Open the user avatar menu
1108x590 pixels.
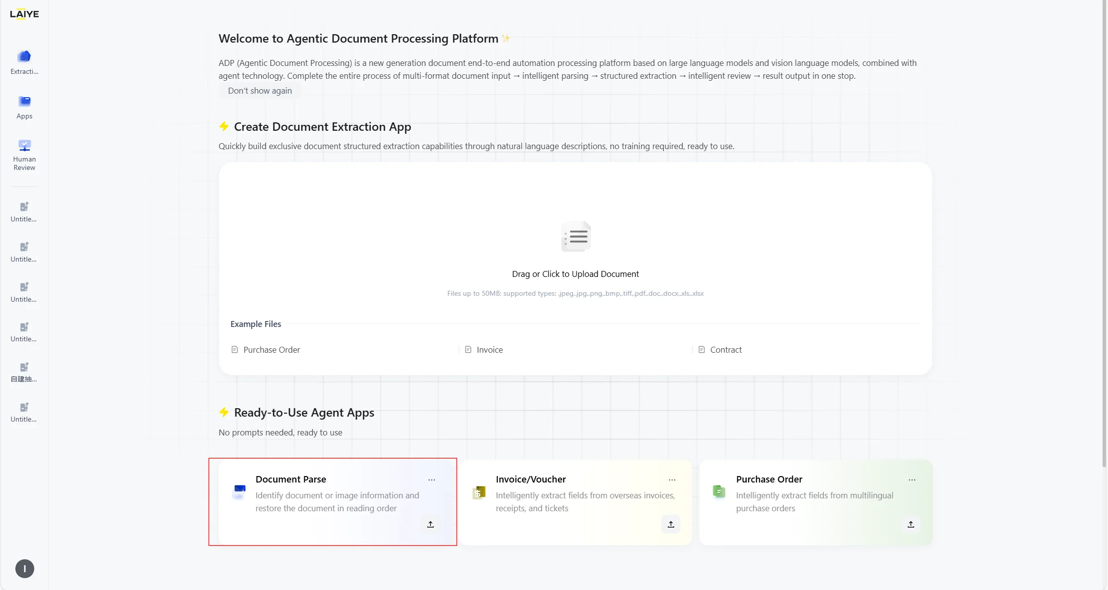coord(25,569)
